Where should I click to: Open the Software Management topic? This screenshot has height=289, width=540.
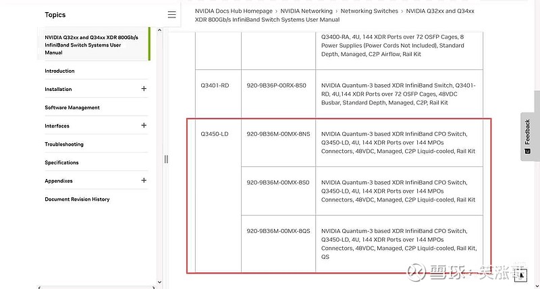[x=72, y=108]
